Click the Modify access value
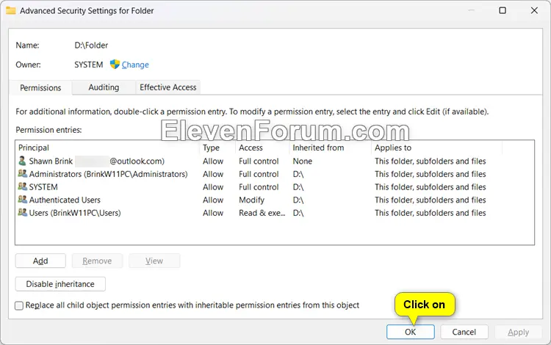This screenshot has height=345, width=551. 251,200
